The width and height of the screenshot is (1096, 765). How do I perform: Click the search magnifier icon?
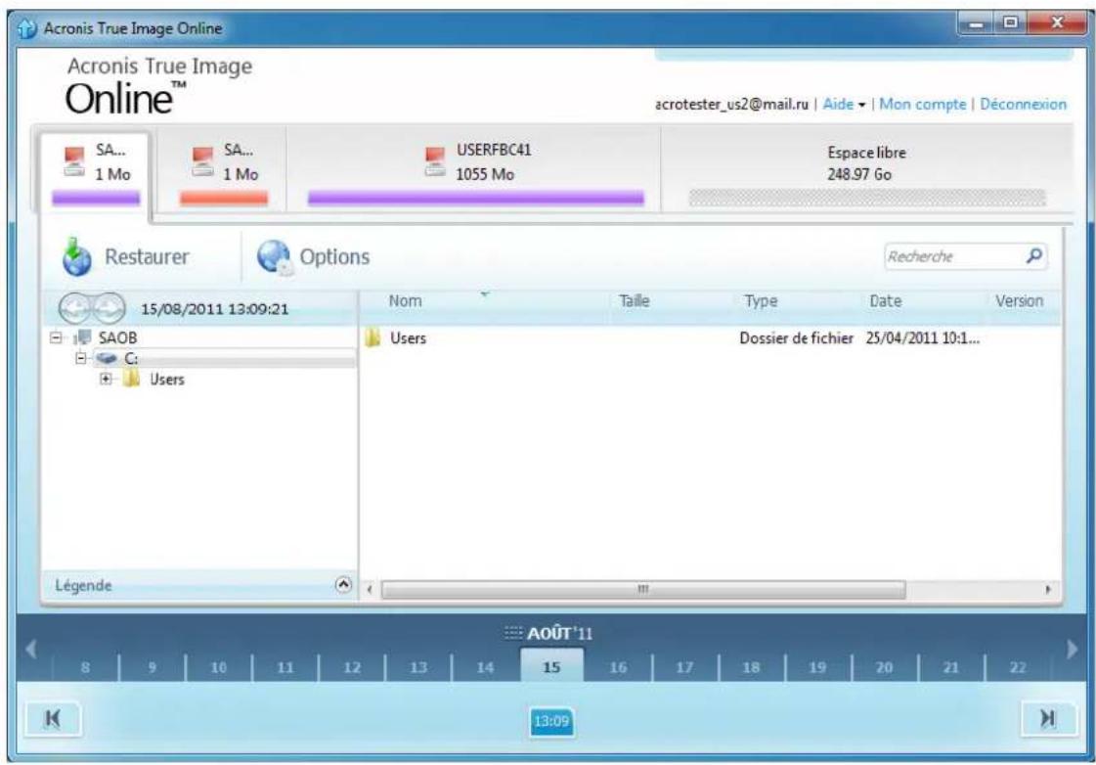1033,256
